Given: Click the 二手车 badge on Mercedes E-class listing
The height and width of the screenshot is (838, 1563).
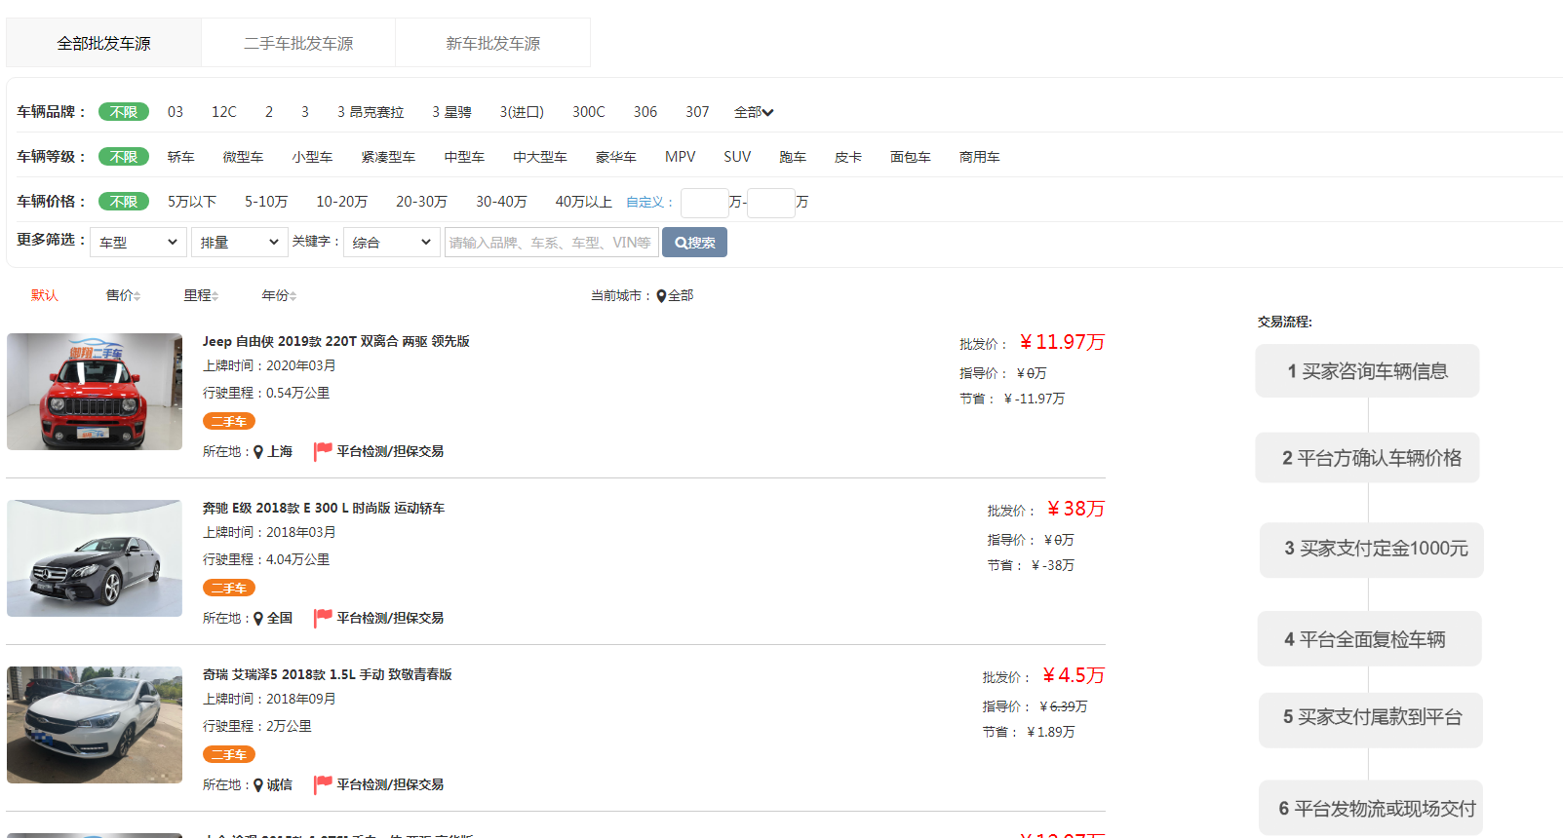Looking at the screenshot, I should point(229,589).
